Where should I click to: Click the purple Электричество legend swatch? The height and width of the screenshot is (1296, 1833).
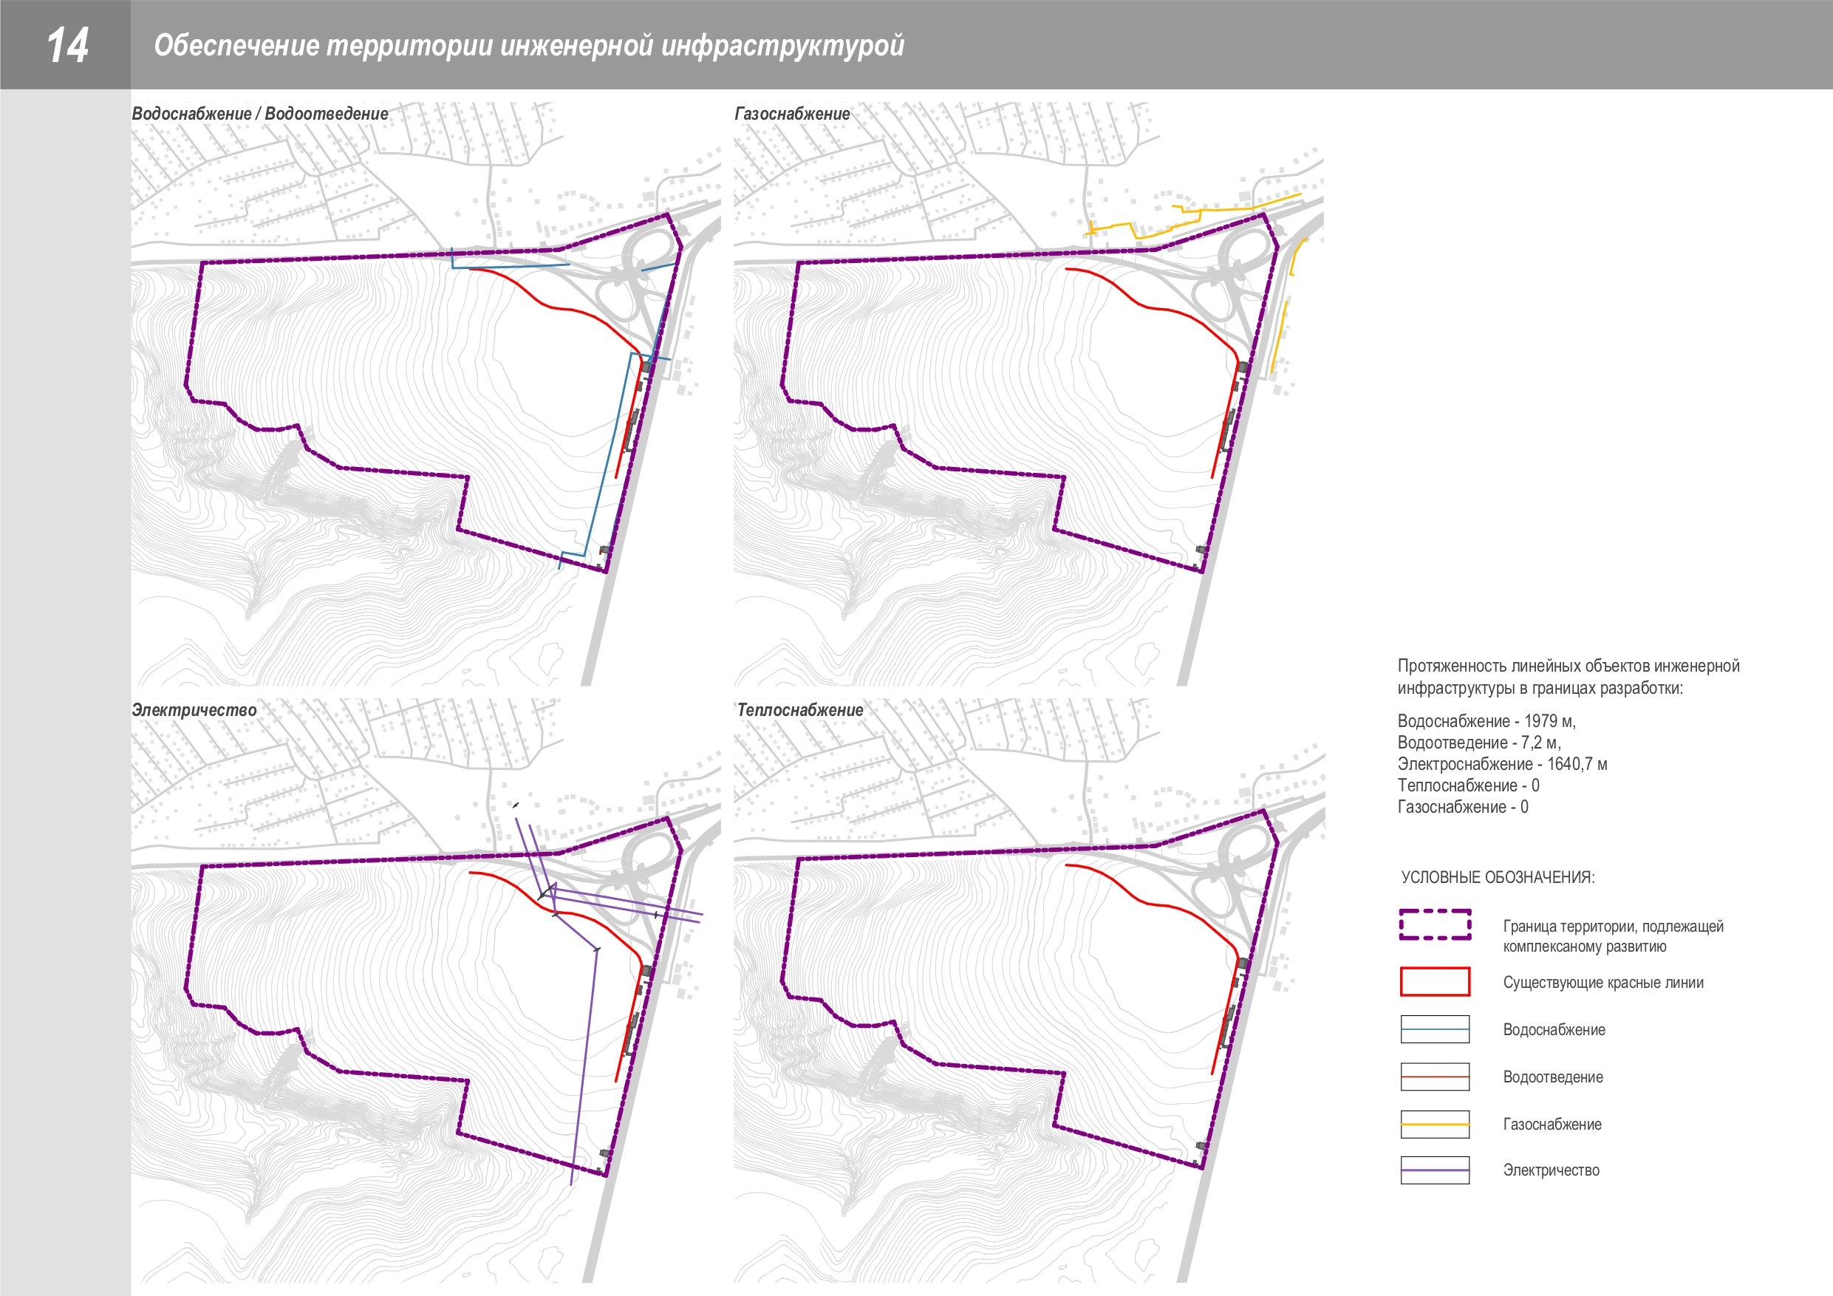(x=1435, y=1170)
